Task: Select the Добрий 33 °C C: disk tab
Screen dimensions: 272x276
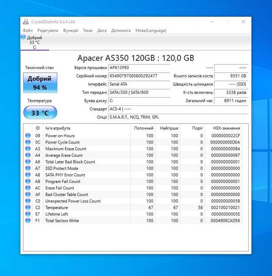Action: click(35, 42)
